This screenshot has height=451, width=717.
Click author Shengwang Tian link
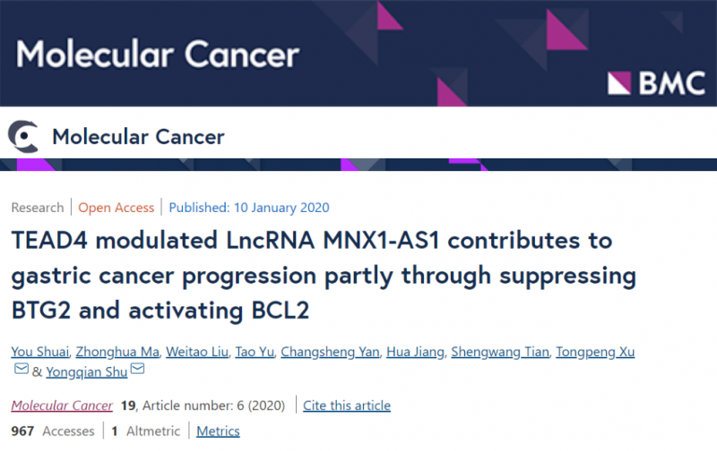click(497, 352)
